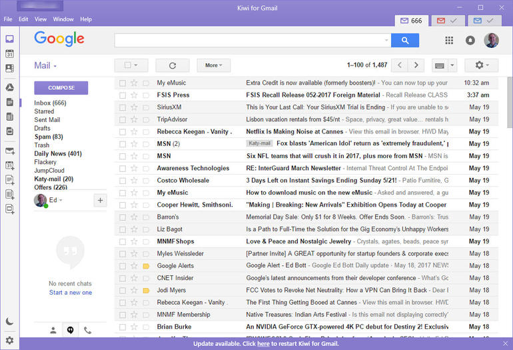This screenshot has width=513, height=350.
Task: Open the File menu
Action: tap(8, 19)
